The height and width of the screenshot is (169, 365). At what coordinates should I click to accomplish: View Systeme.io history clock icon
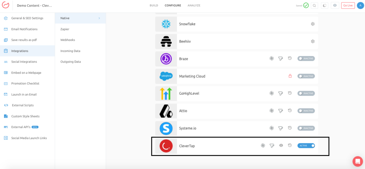click(290, 128)
